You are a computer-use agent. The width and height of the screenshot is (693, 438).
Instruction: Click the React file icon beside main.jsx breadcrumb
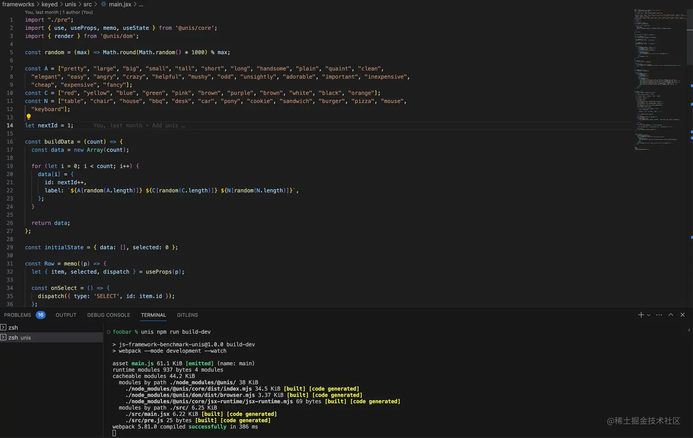point(104,4)
